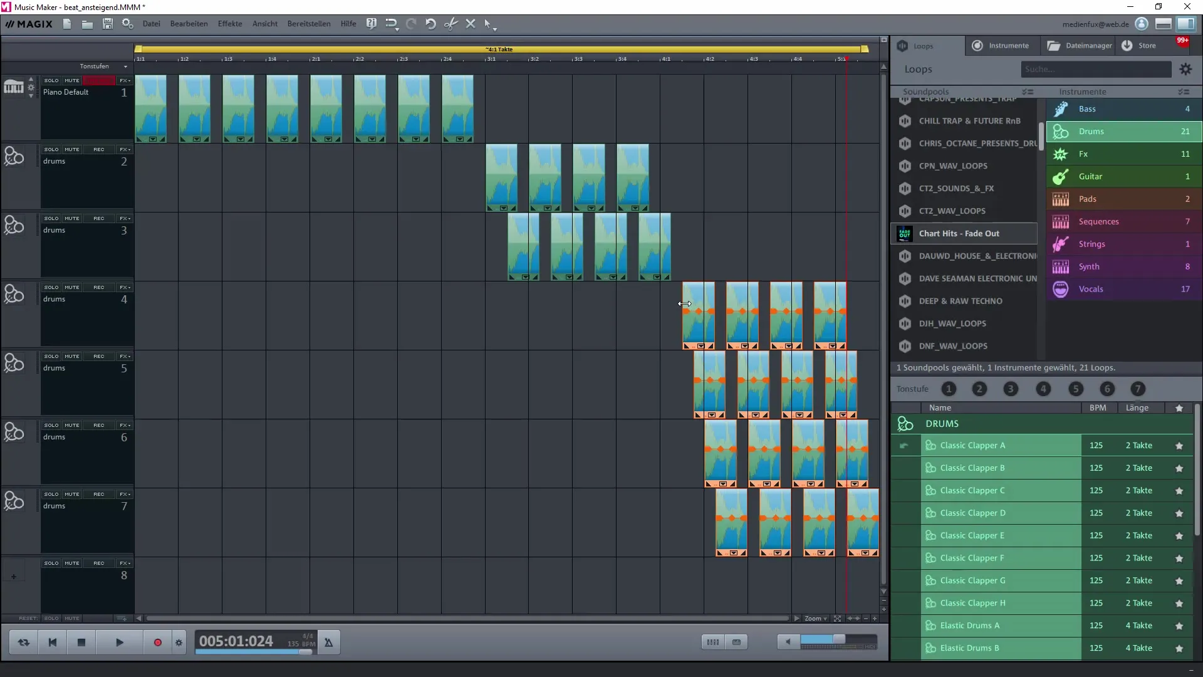Click the master volume slider handle
The height and width of the screenshot is (677, 1203).
tap(838, 639)
